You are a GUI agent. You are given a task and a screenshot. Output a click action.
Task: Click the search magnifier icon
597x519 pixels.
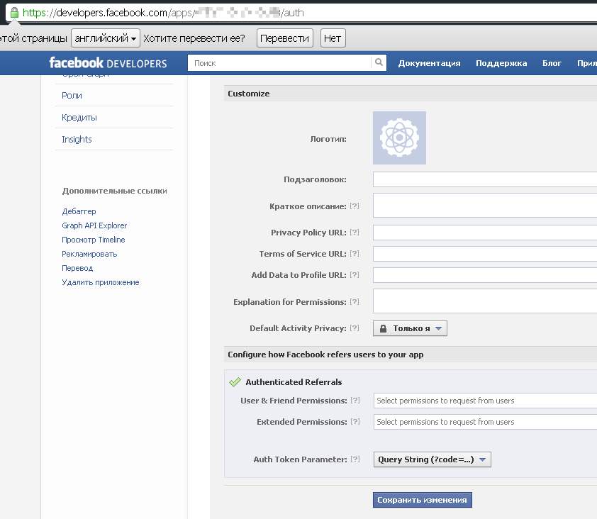[378, 62]
